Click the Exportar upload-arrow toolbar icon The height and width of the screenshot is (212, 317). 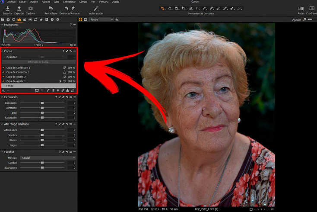pyautogui.click(x=19, y=9)
